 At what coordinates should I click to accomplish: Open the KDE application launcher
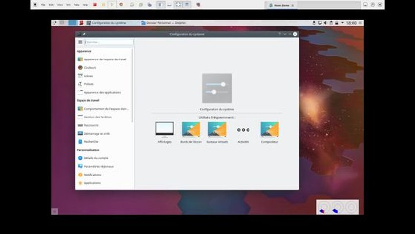(x=55, y=23)
